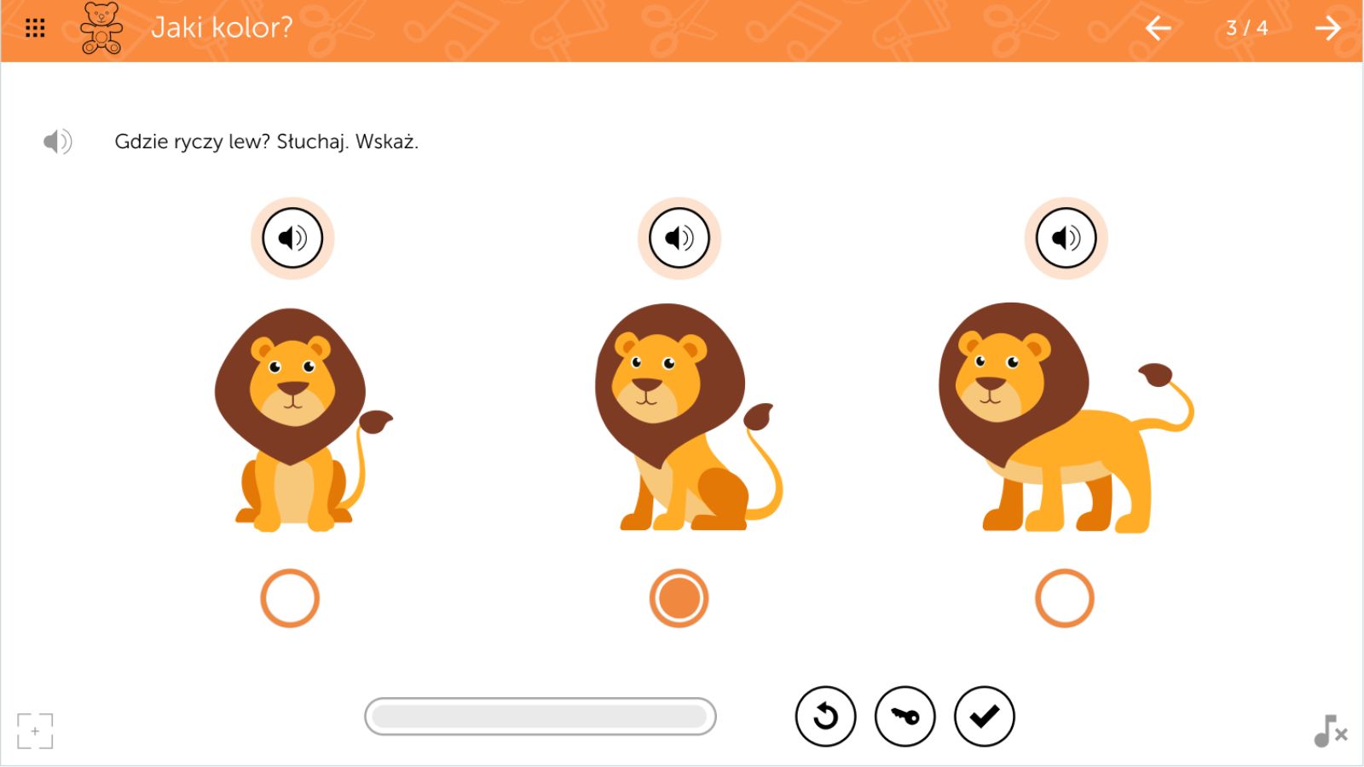
Task: Toggle the background music mute icon
Action: (1330, 731)
